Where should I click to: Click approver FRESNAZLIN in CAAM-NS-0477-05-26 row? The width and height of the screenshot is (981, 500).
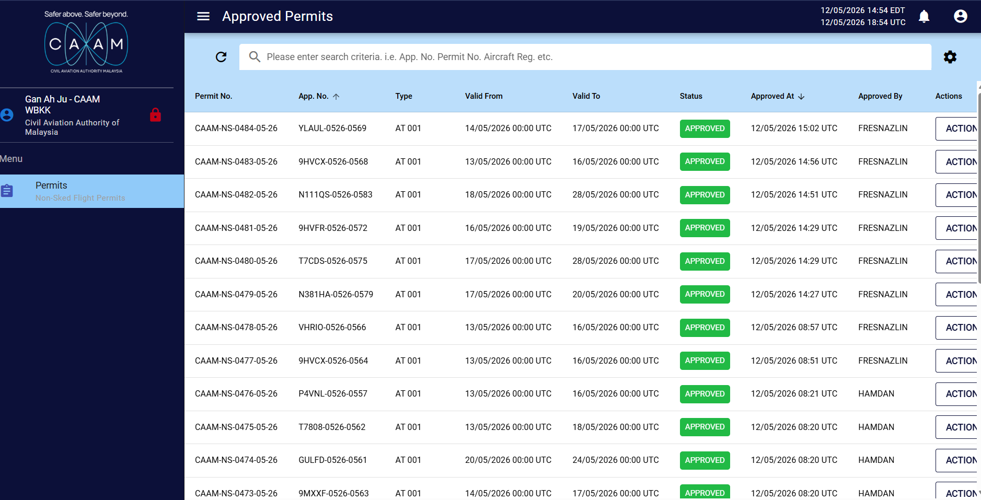883,361
